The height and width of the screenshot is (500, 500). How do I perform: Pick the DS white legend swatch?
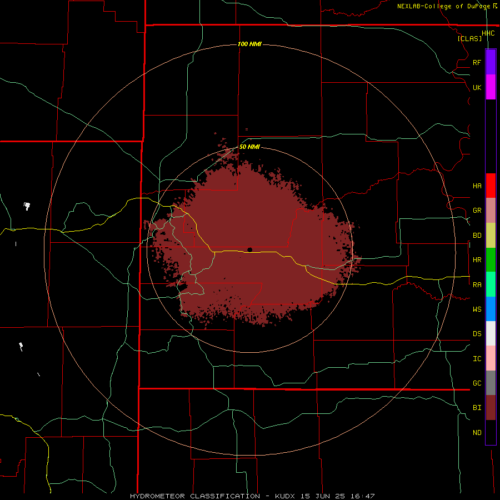[x=491, y=333]
